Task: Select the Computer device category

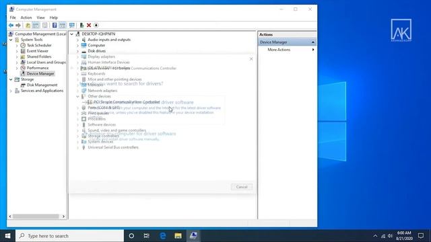Action: pos(96,45)
